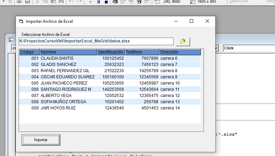Screen dimensions: 275x156
Task: Expand the object combo box arrow
Action: click(217, 48)
